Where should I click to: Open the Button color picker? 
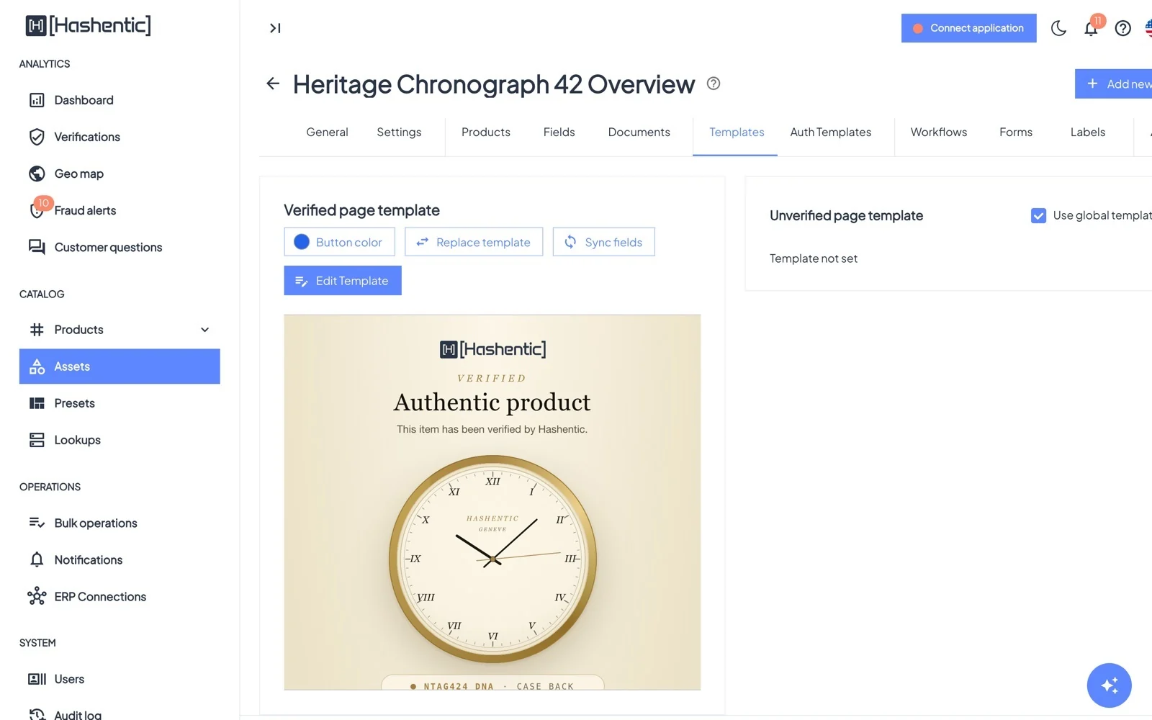[339, 242]
